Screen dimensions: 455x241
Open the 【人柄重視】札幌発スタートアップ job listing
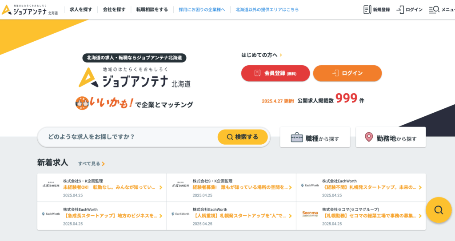tap(231, 216)
